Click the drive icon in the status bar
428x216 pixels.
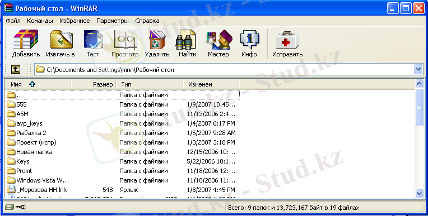tap(10, 208)
